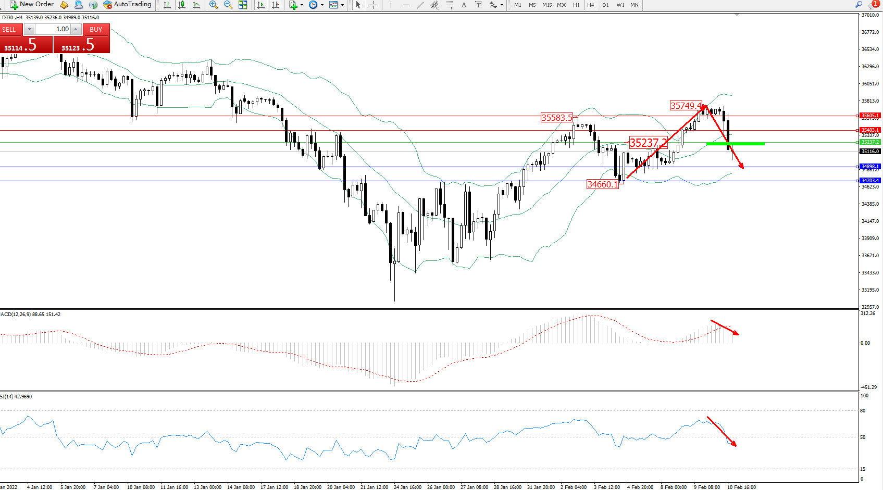Select the crosshair tool

point(374,5)
